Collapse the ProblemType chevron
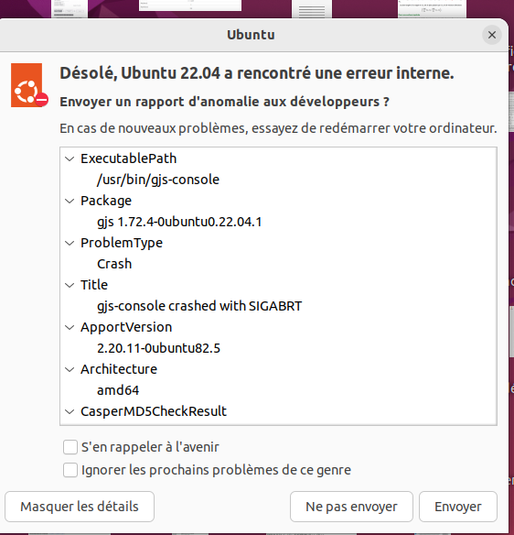The width and height of the screenshot is (514, 535). [70, 243]
